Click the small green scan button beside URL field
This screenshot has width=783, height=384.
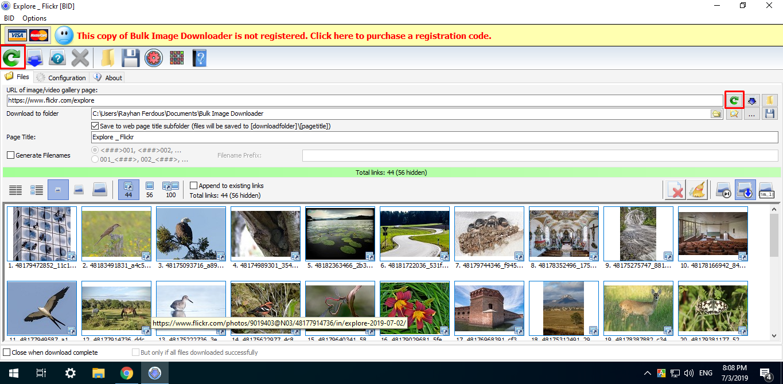click(734, 100)
